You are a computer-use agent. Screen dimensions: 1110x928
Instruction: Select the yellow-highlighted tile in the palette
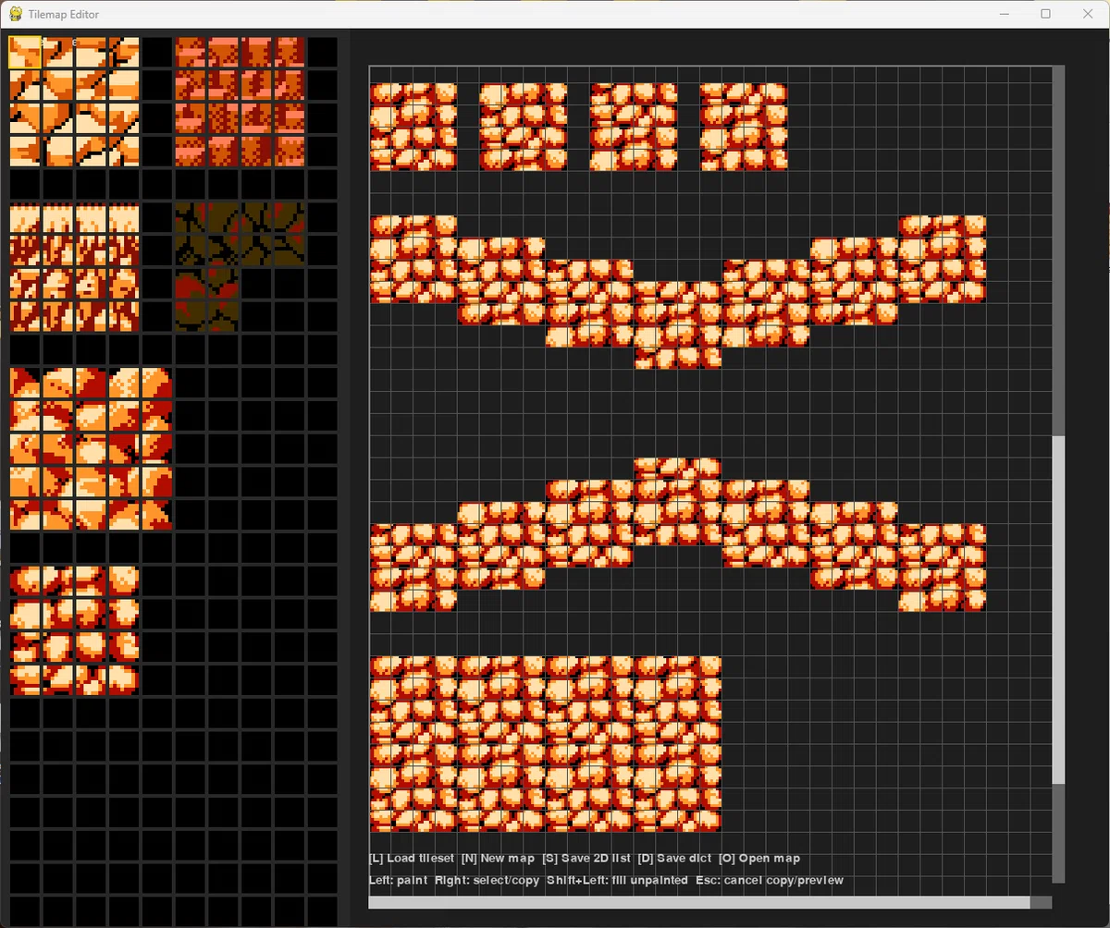coord(25,53)
